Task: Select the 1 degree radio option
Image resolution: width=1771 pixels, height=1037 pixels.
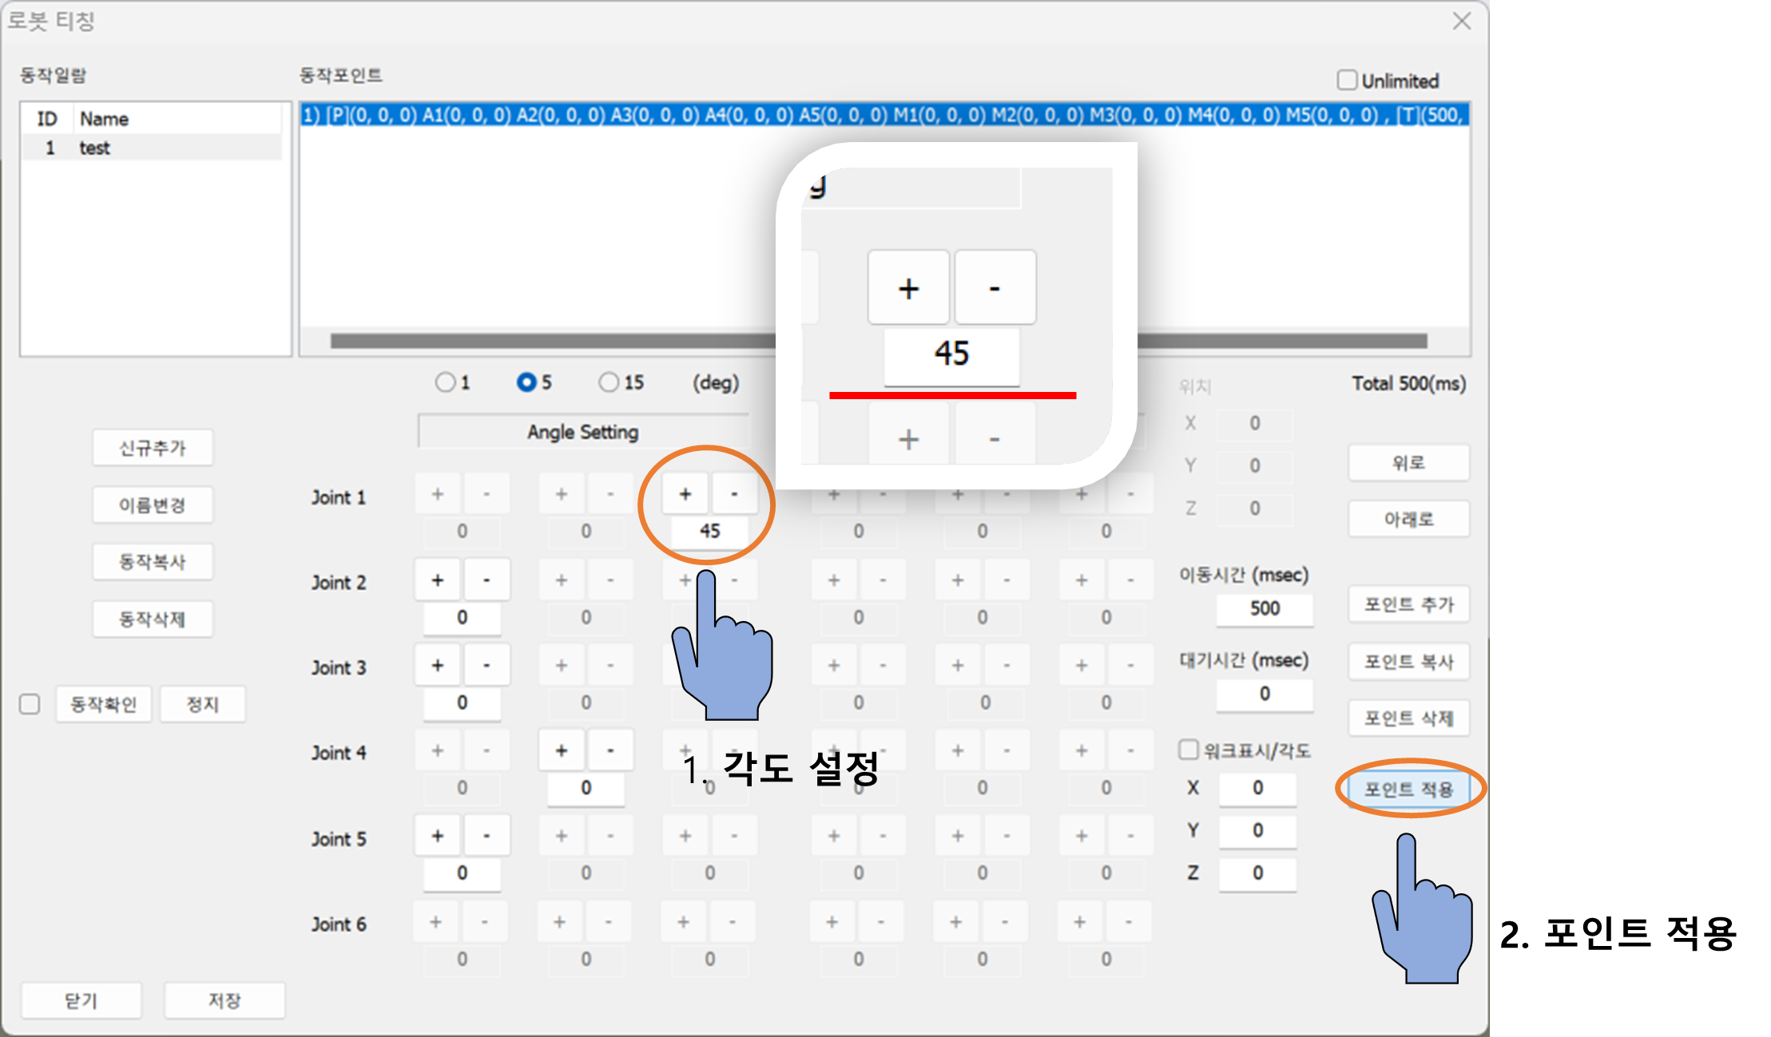Action: coord(445,382)
